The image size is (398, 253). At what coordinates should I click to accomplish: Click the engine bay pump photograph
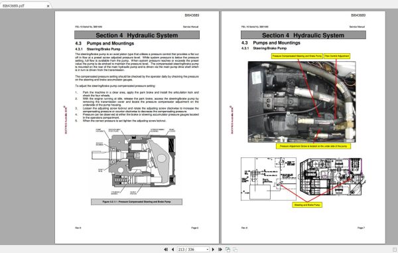point(302,102)
